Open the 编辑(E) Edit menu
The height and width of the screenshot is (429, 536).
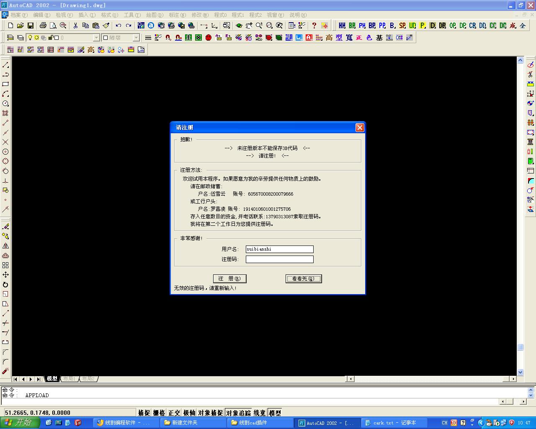tap(41, 15)
